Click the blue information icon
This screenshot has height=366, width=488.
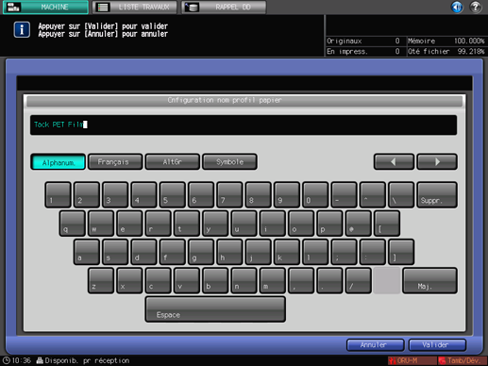22,30
